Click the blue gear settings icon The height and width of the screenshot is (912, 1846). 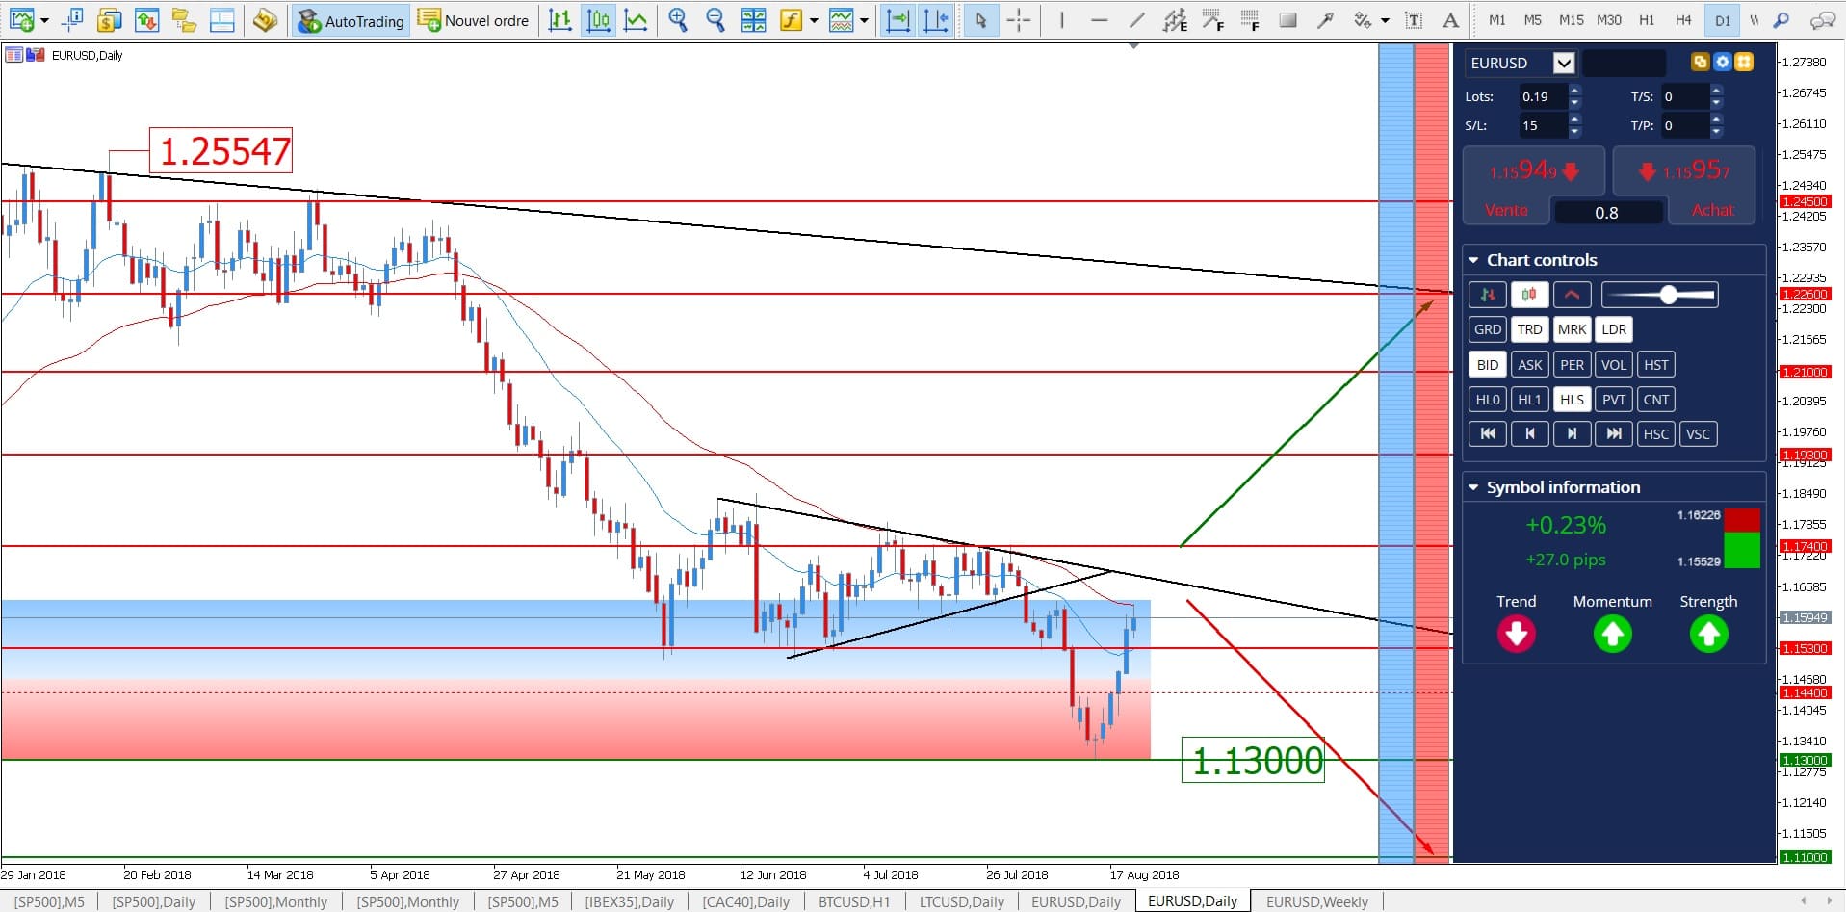[1722, 63]
